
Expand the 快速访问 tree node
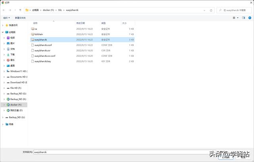3,25
